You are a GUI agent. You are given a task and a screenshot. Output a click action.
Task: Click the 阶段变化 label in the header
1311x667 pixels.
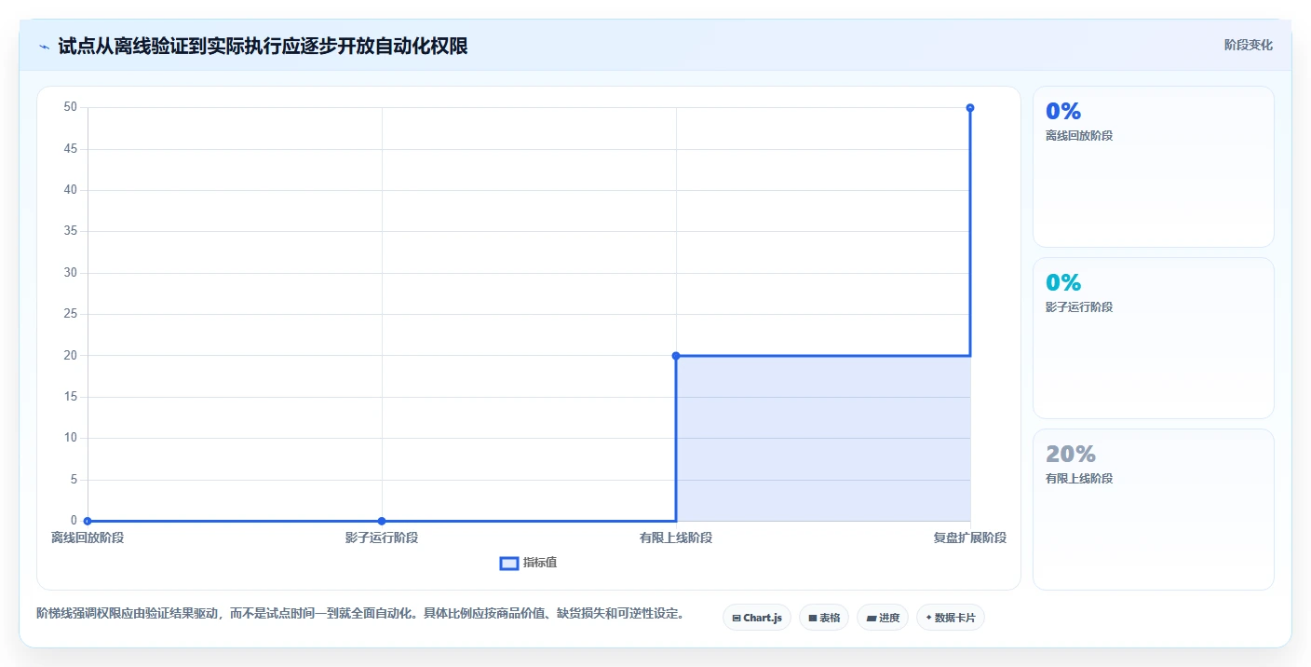pyautogui.click(x=1248, y=45)
